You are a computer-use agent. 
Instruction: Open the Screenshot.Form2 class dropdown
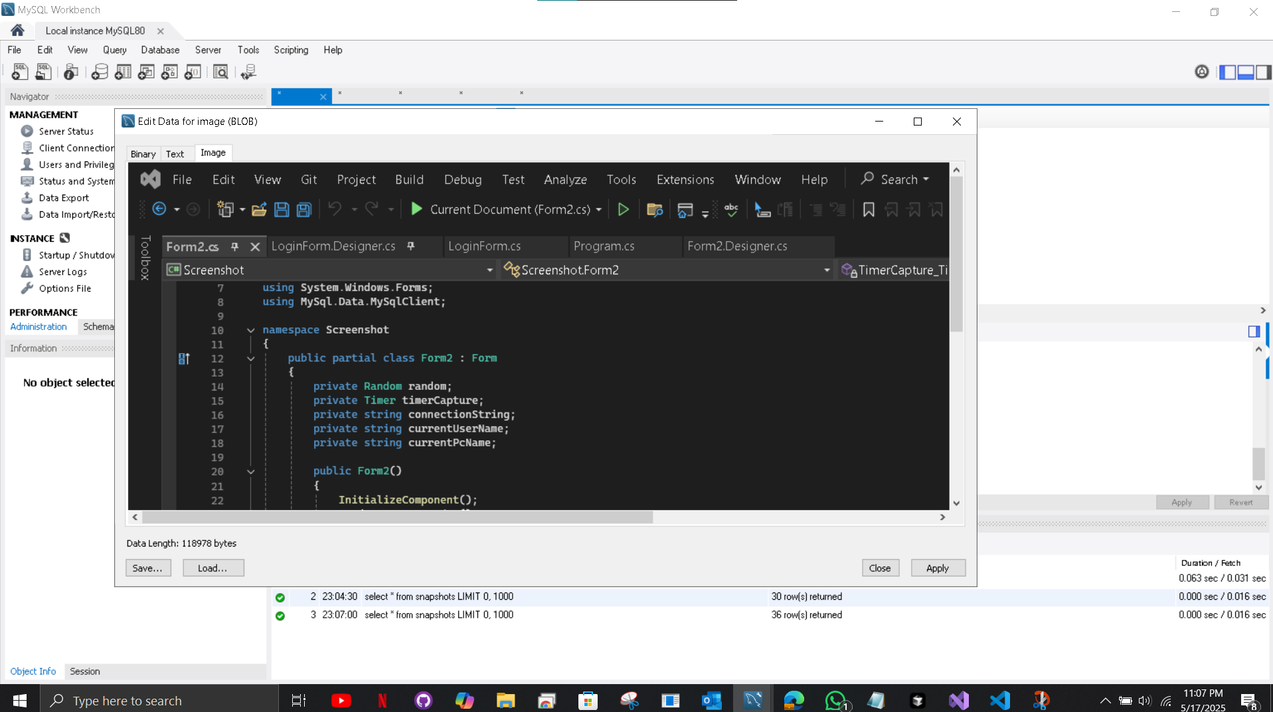pos(826,270)
